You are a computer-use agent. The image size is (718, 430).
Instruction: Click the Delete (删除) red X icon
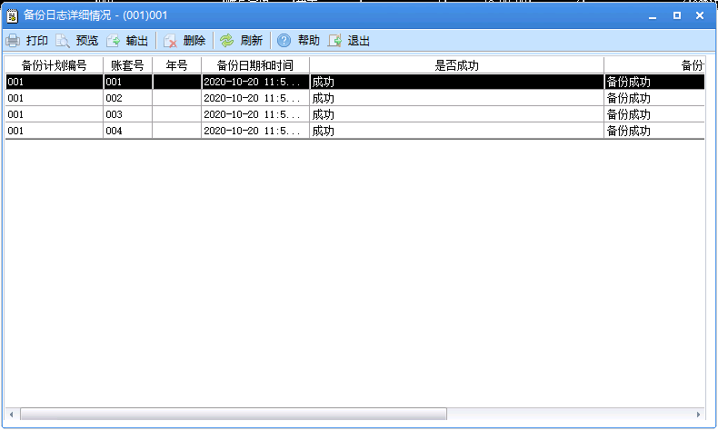170,41
